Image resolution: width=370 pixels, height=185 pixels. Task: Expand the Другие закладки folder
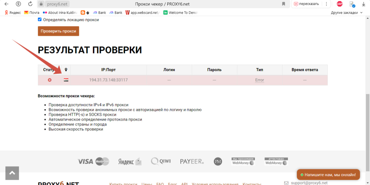tap(346, 13)
